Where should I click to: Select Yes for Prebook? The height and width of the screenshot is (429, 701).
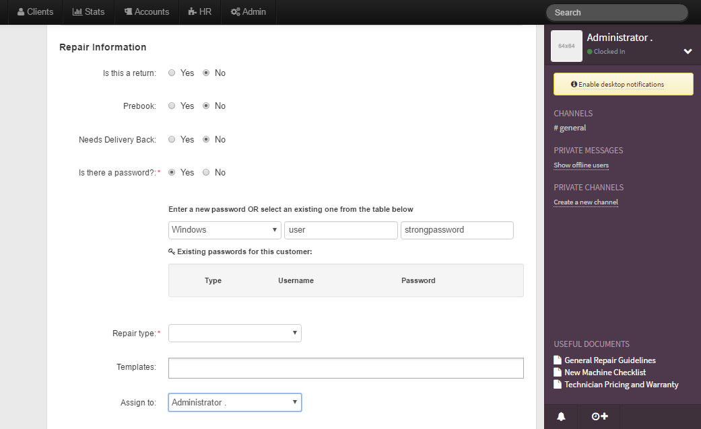(x=172, y=106)
